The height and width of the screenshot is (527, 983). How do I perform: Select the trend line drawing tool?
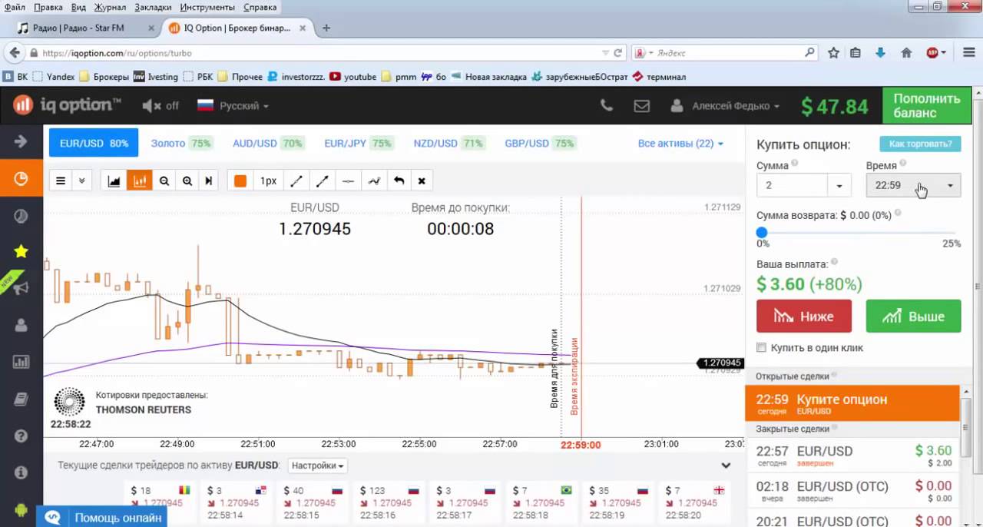tap(296, 181)
